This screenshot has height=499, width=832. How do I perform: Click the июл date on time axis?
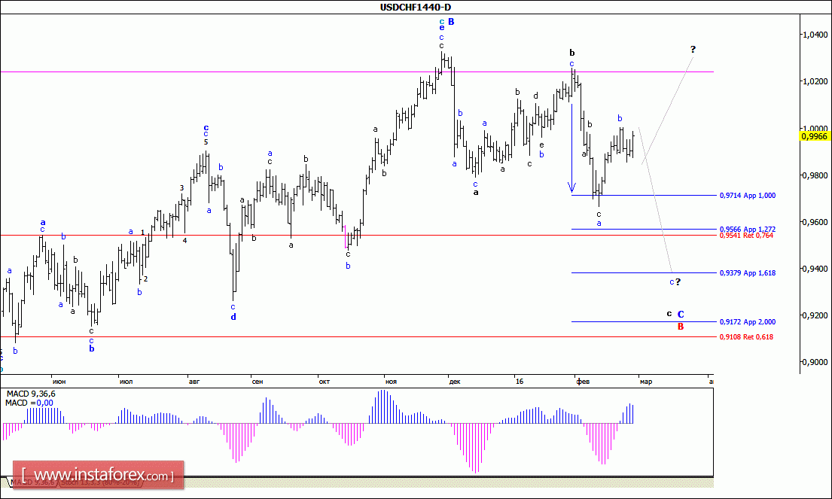(x=126, y=382)
